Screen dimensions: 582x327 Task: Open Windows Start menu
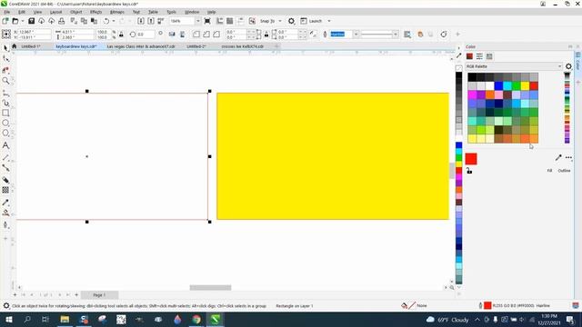click(x=8, y=320)
